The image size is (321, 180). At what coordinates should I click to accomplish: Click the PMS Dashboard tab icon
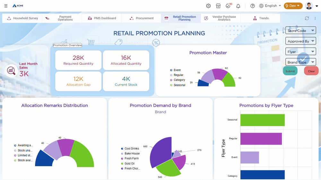(x=90, y=18)
